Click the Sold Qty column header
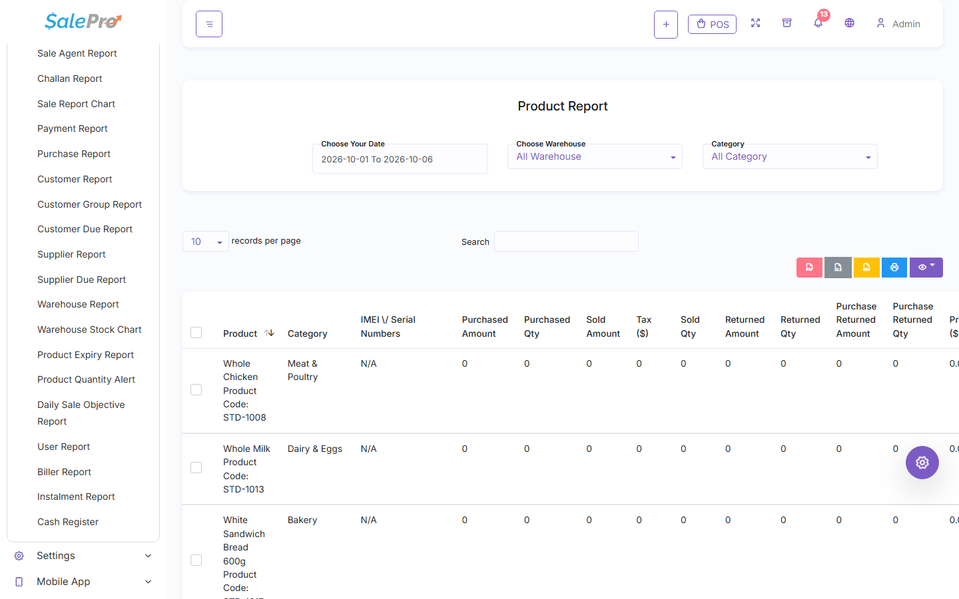The height and width of the screenshot is (599, 959). pos(690,327)
